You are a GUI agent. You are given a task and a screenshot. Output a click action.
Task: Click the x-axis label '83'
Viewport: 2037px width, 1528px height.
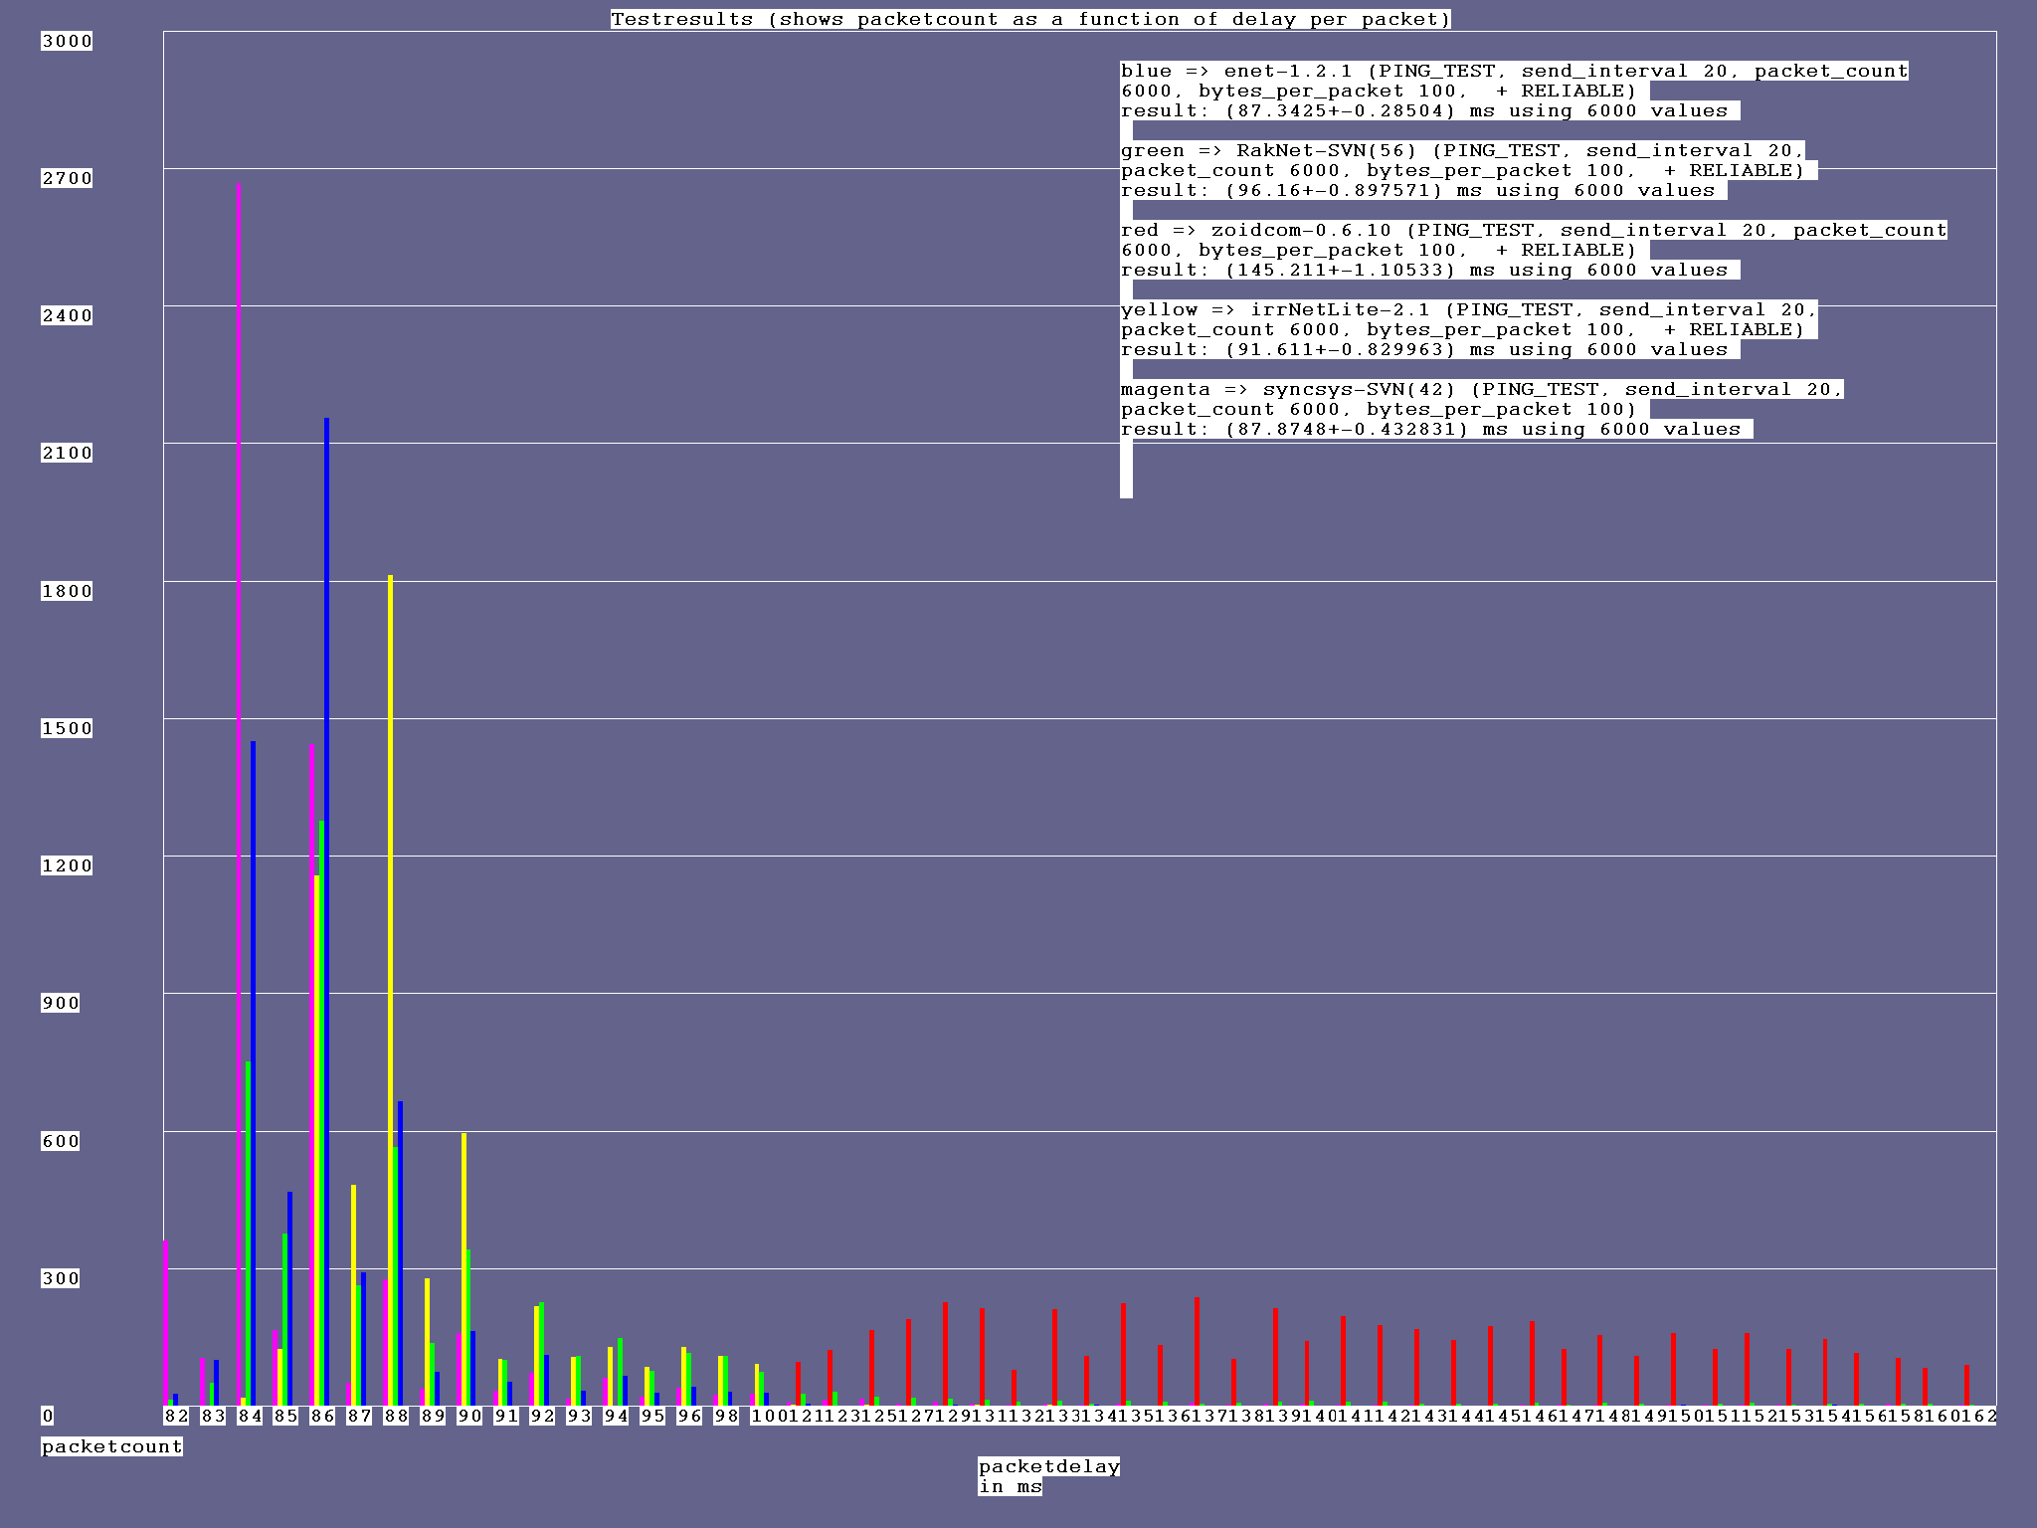click(213, 1416)
